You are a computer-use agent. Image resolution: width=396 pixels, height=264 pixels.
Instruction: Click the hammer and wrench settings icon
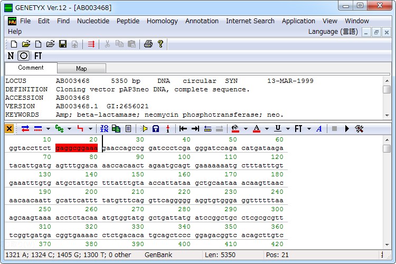359,129
